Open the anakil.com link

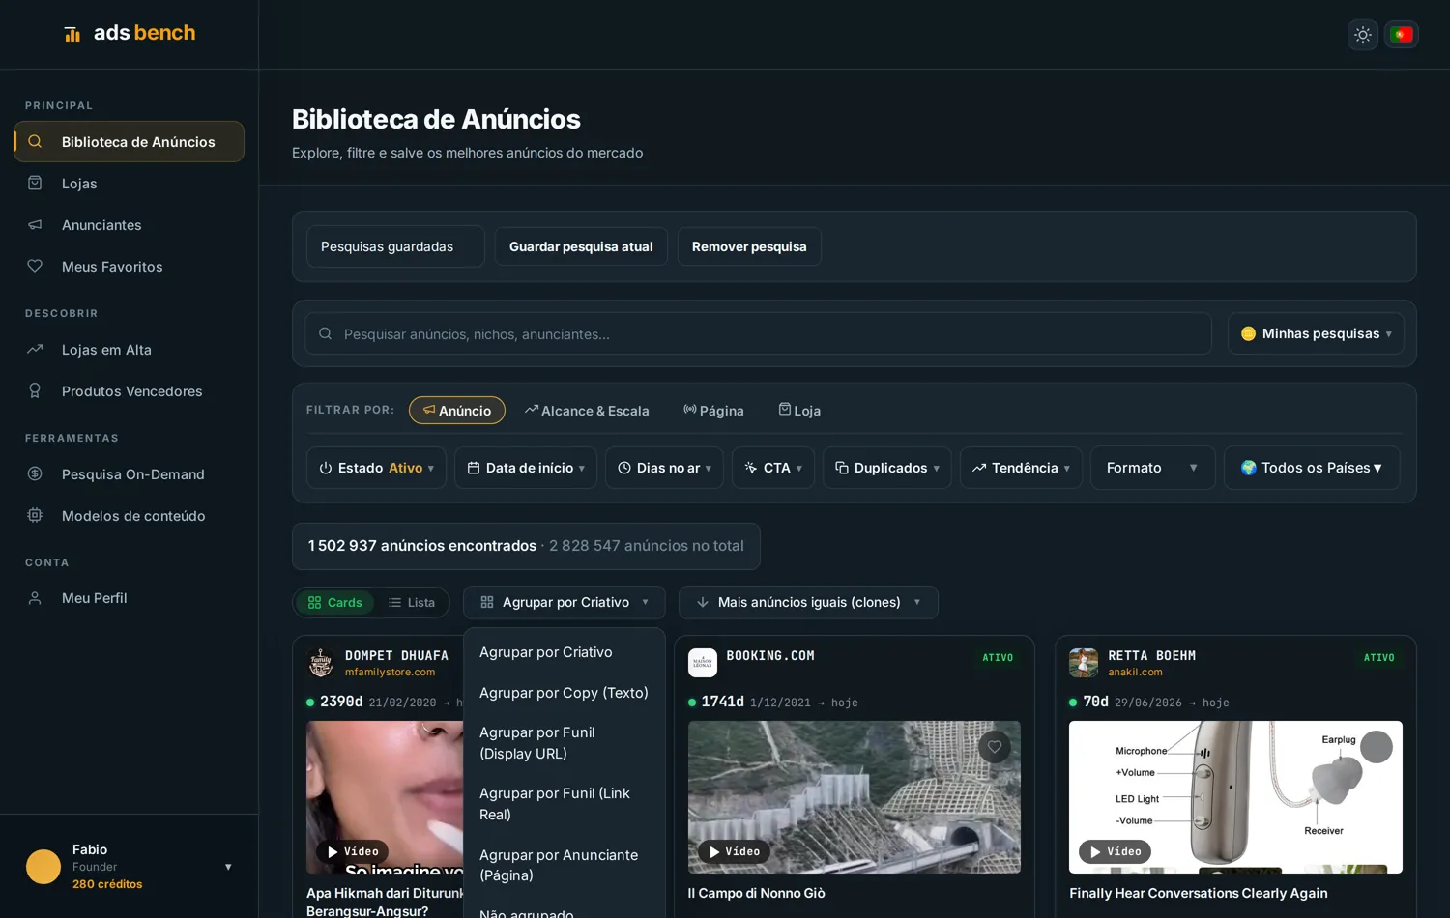point(1135,673)
